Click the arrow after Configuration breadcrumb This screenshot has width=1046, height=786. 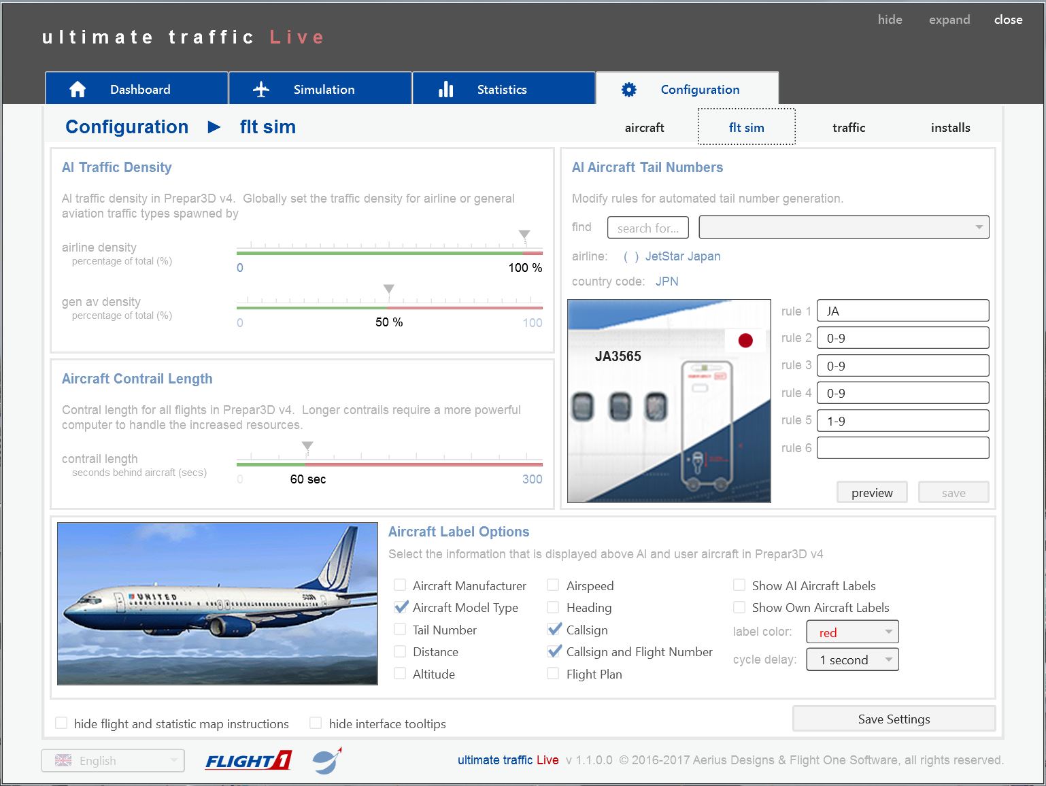(x=214, y=127)
